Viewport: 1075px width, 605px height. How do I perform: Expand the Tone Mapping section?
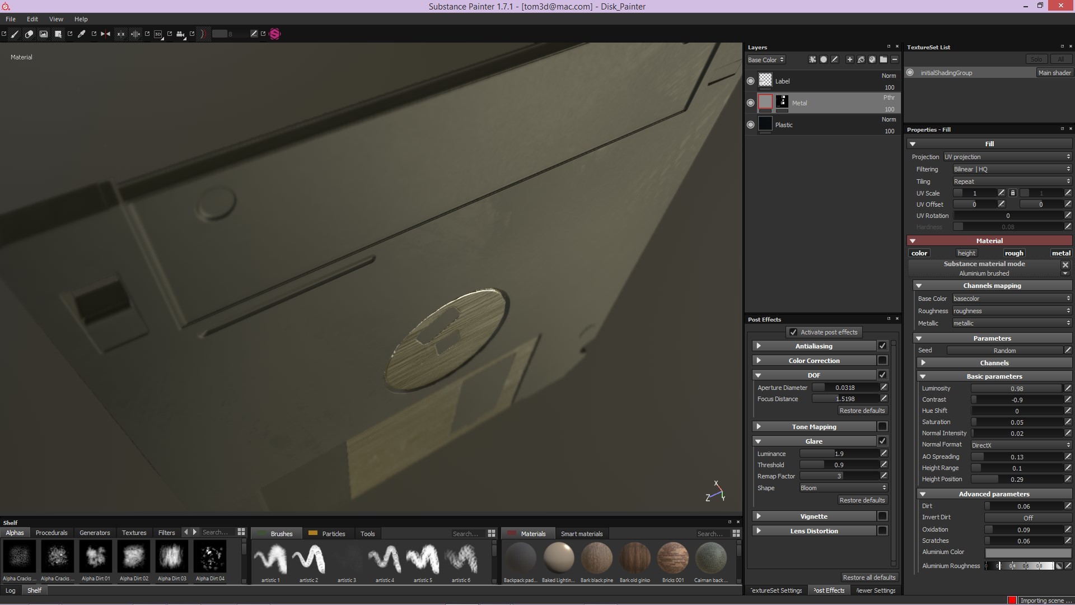(759, 426)
